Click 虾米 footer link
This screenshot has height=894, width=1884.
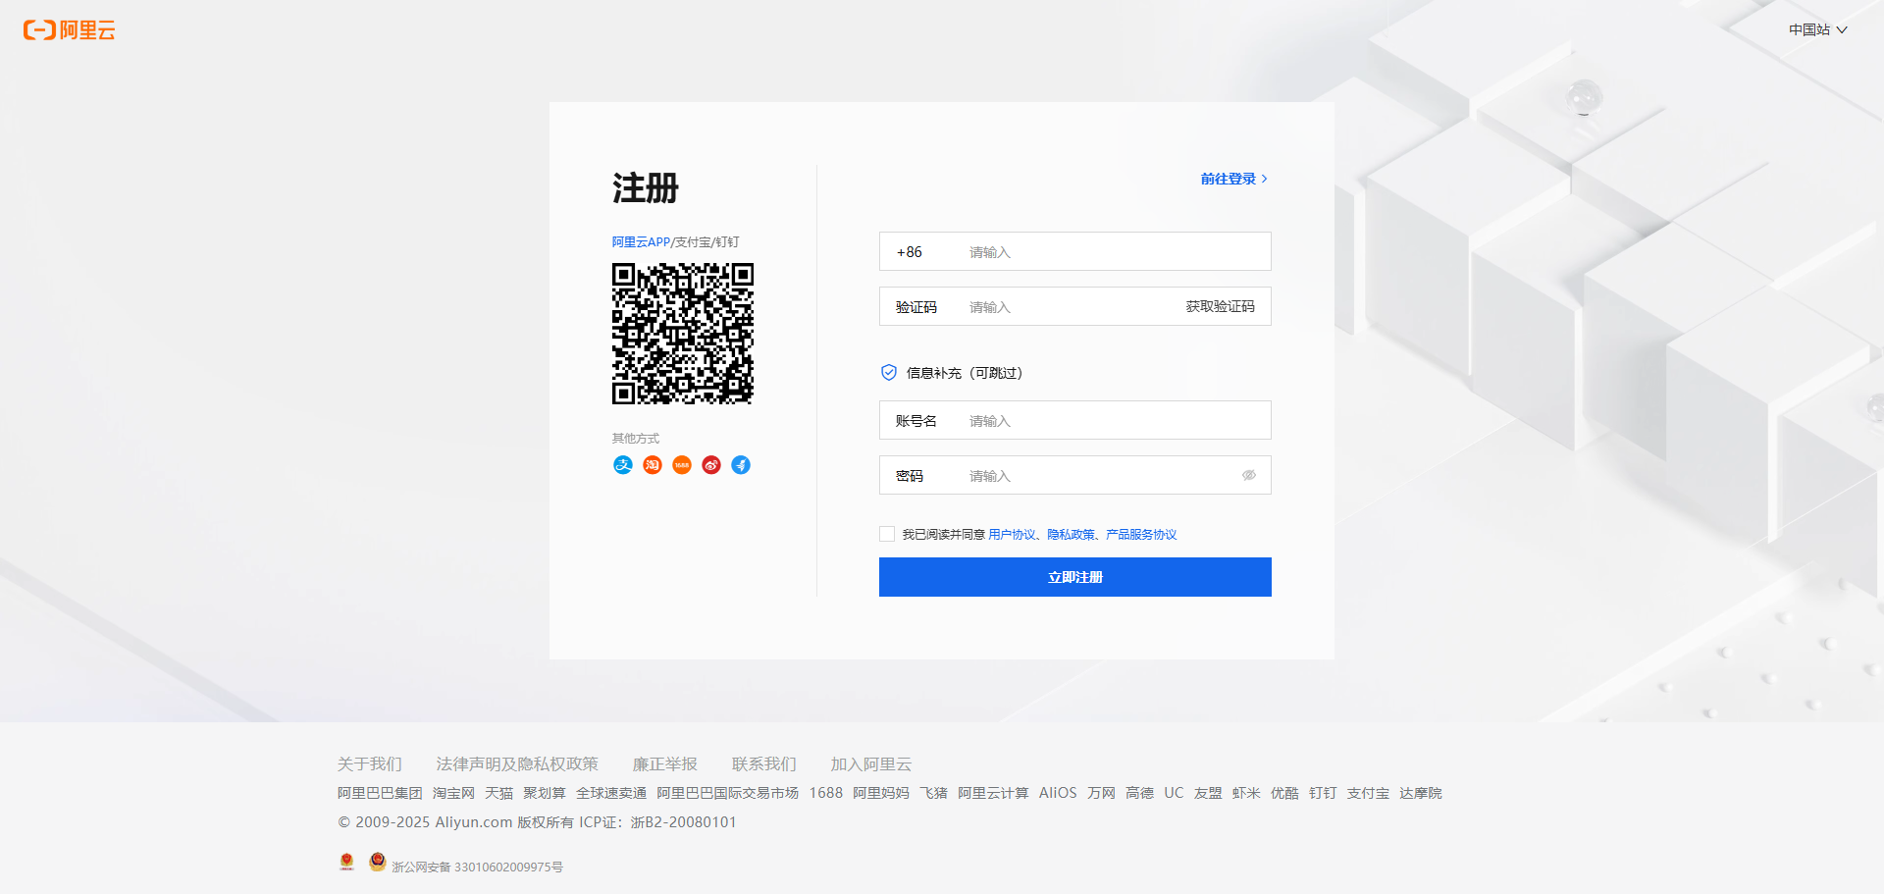[x=1246, y=793]
